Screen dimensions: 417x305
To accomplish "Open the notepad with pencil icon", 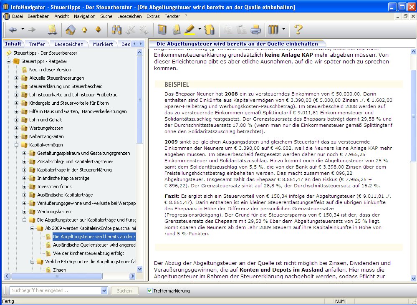I will (x=209, y=30).
